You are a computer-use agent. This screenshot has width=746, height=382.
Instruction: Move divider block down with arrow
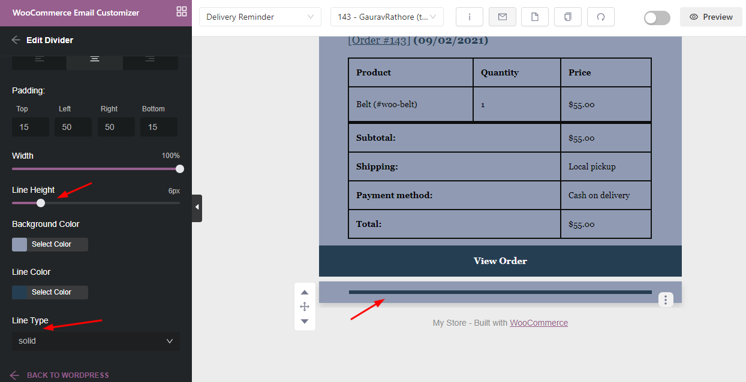(305, 322)
